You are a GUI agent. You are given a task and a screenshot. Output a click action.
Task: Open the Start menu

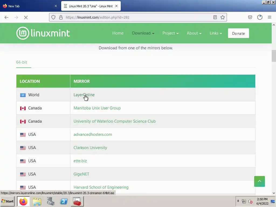coord(7,201)
